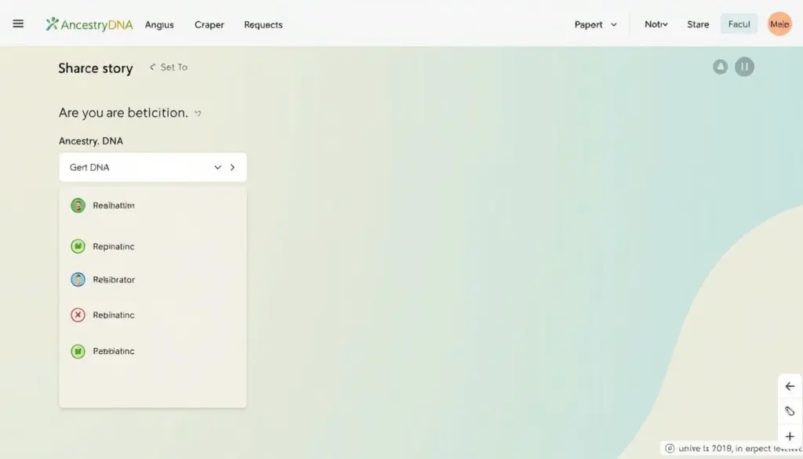803x459 pixels.
Task: Open the Notiv dropdown
Action: [x=656, y=24]
